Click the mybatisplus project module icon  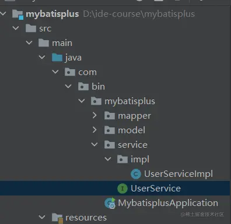tap(17, 15)
